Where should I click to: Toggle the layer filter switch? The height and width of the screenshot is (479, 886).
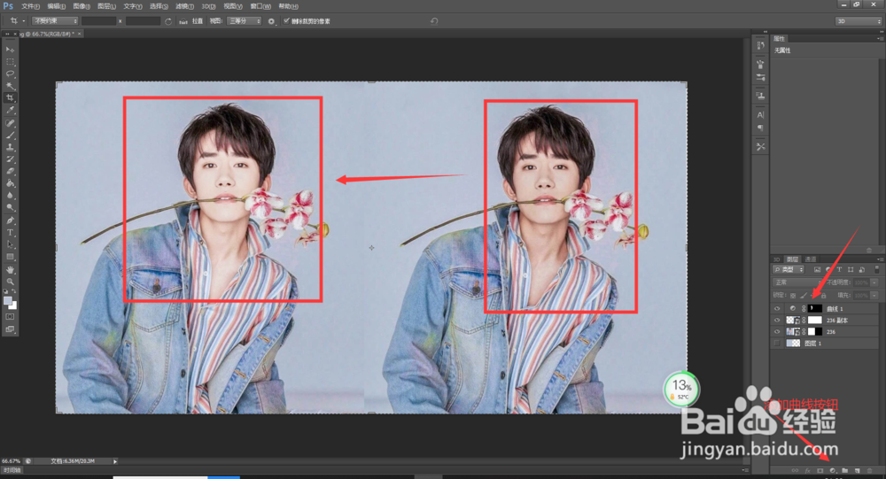pyautogui.click(x=877, y=269)
